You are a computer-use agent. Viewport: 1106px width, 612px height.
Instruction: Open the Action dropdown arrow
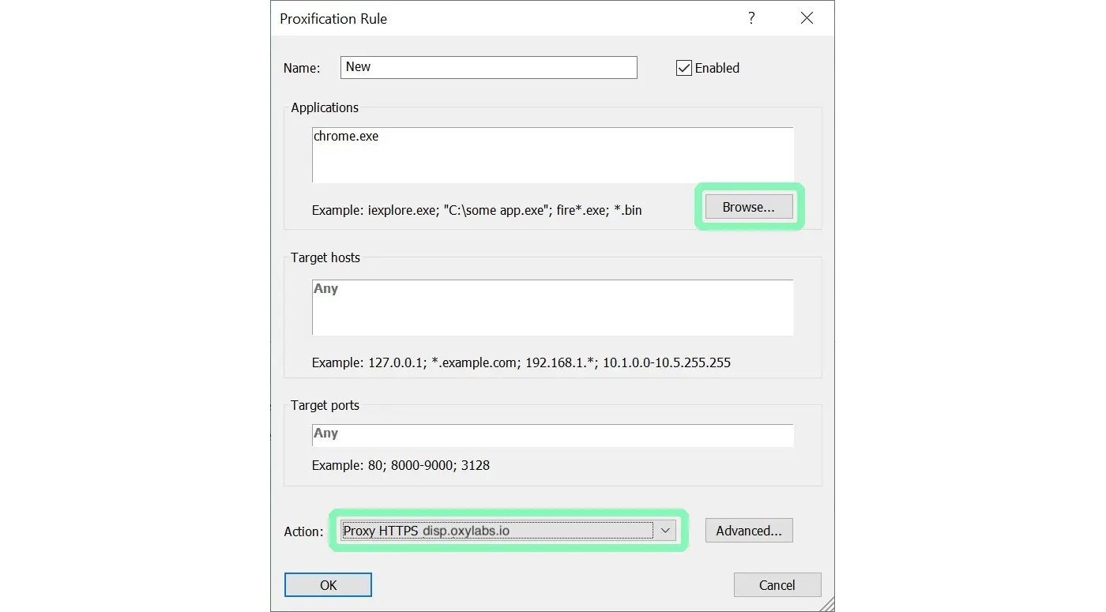pyautogui.click(x=665, y=531)
